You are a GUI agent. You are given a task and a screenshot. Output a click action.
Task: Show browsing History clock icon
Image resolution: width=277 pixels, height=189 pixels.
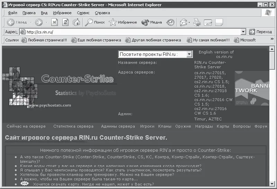coord(170,22)
